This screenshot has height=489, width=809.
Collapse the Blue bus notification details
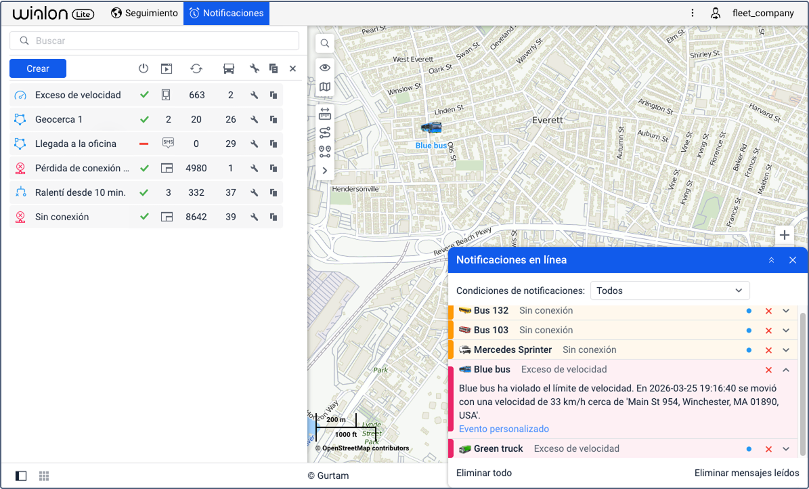786,370
